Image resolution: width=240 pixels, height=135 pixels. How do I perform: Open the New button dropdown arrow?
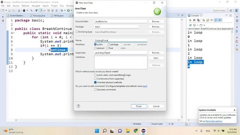[6, 10]
